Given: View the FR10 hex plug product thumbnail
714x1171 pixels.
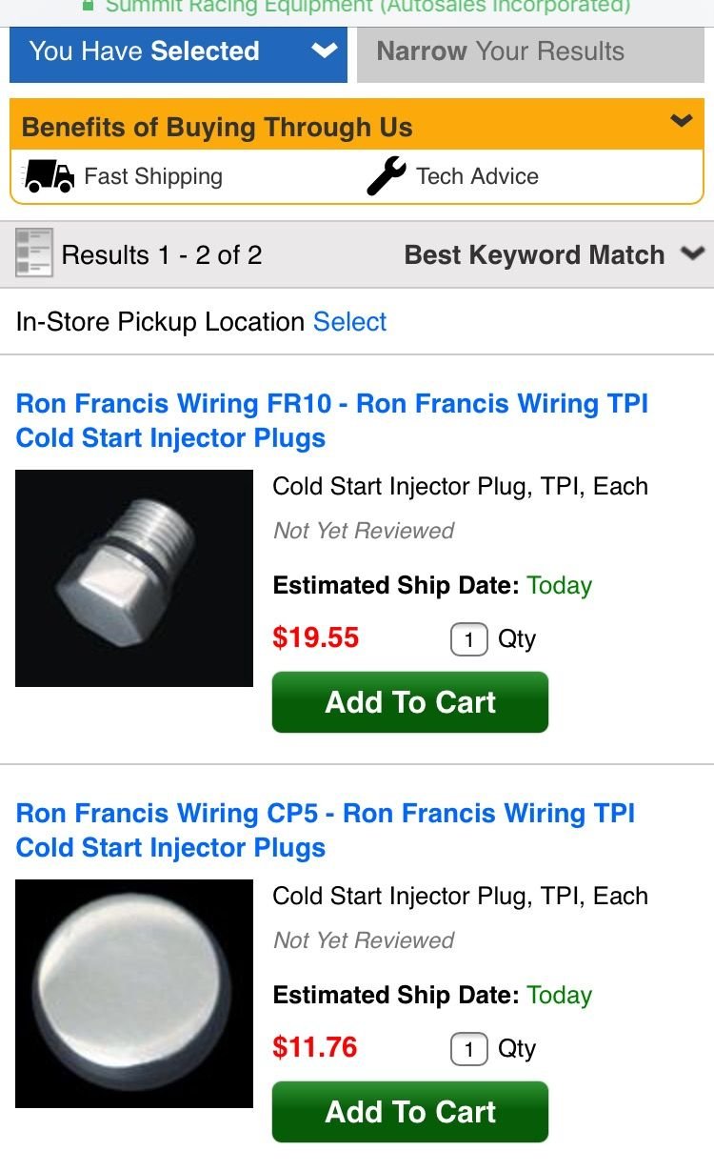Looking at the screenshot, I should [x=134, y=578].
